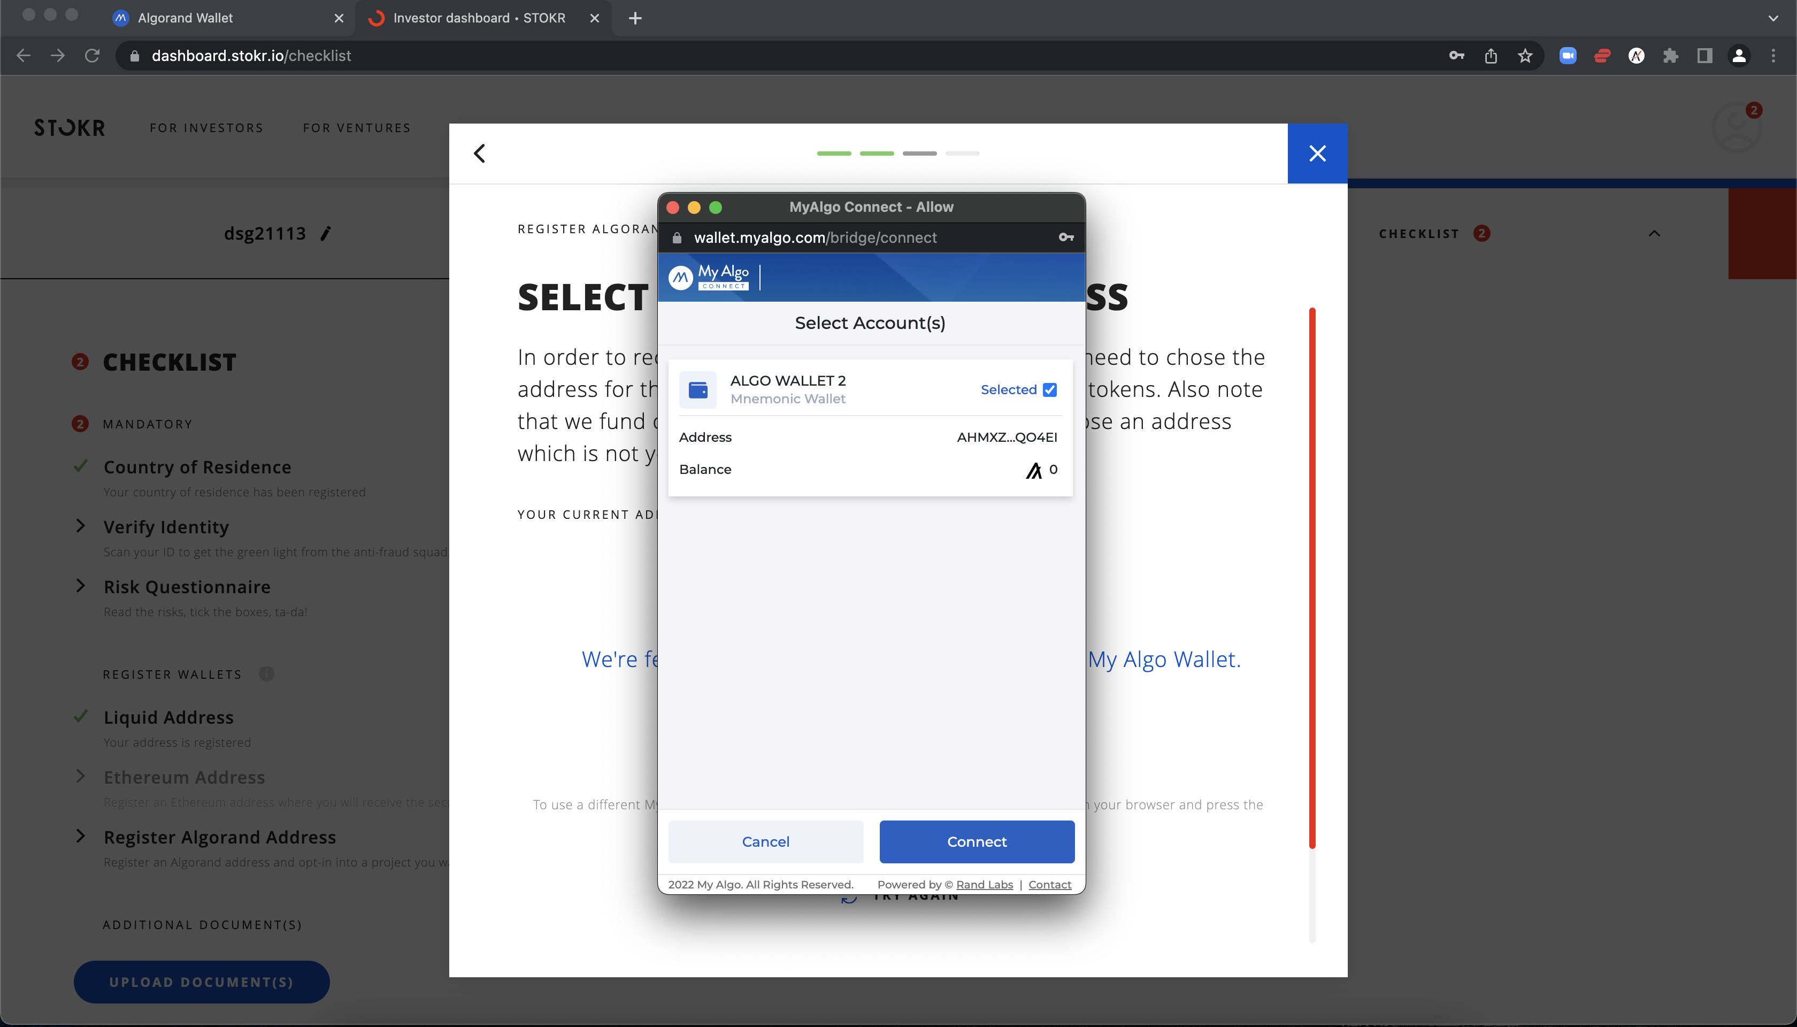
Task: Open the browser Extensions puzzle icon
Action: coord(1671,56)
